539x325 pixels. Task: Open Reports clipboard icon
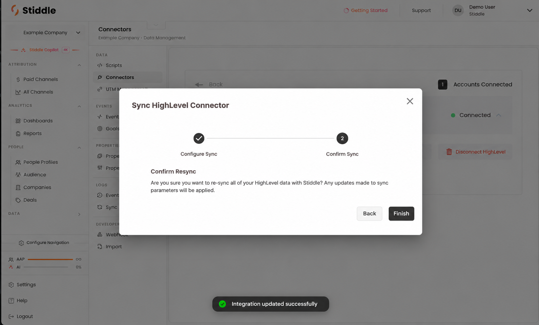click(18, 133)
